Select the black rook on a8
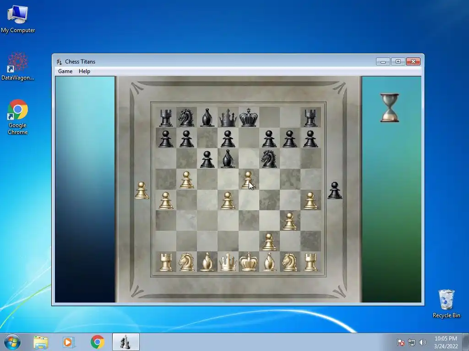Viewport: 469px width, 351px height. [166, 117]
